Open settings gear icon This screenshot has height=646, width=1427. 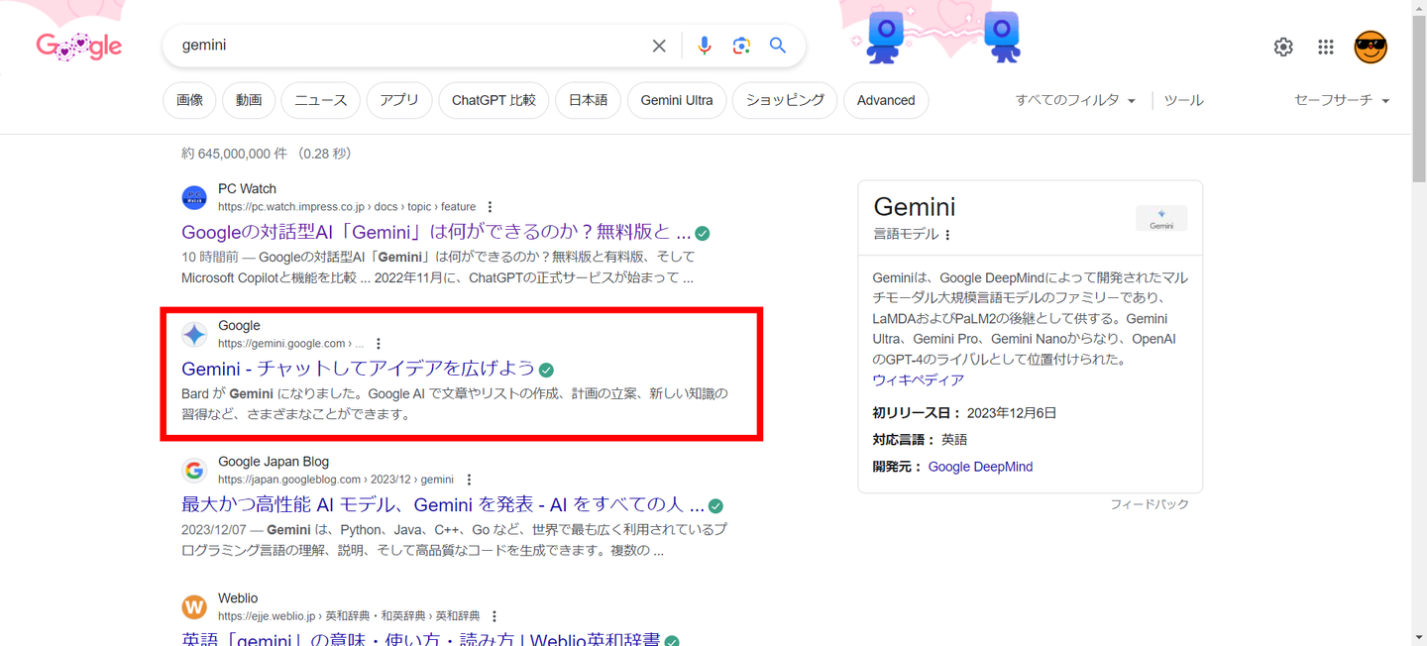1283,47
